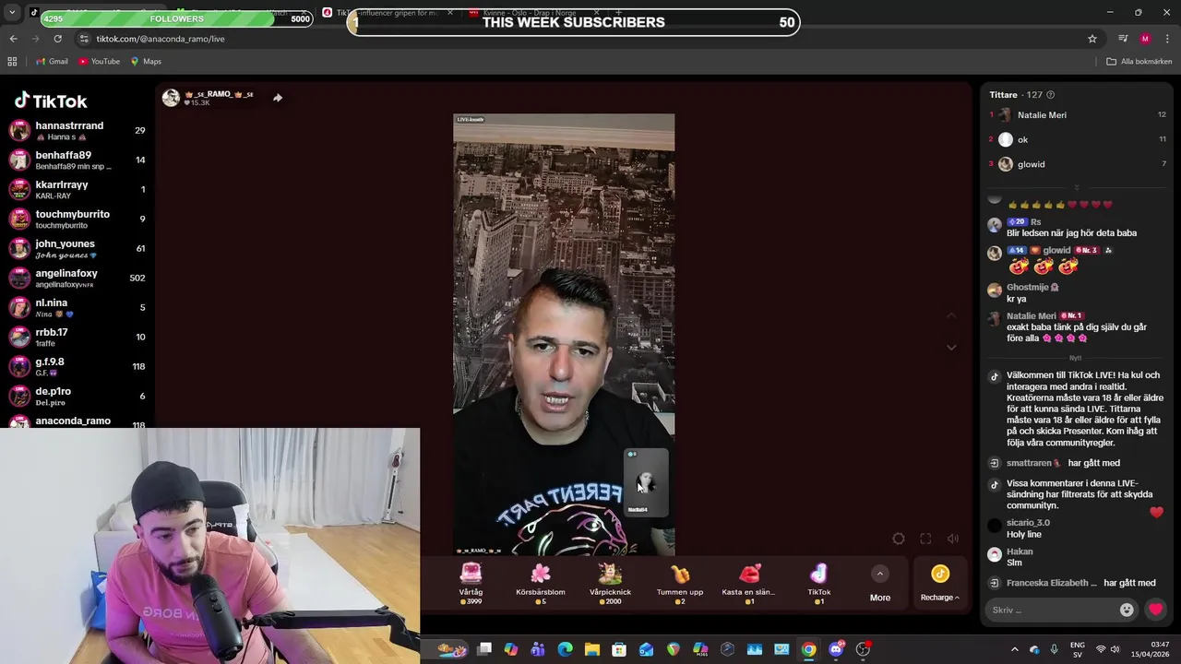Open Discord from the taskbar
1181x664 pixels.
pyautogui.click(x=836, y=649)
